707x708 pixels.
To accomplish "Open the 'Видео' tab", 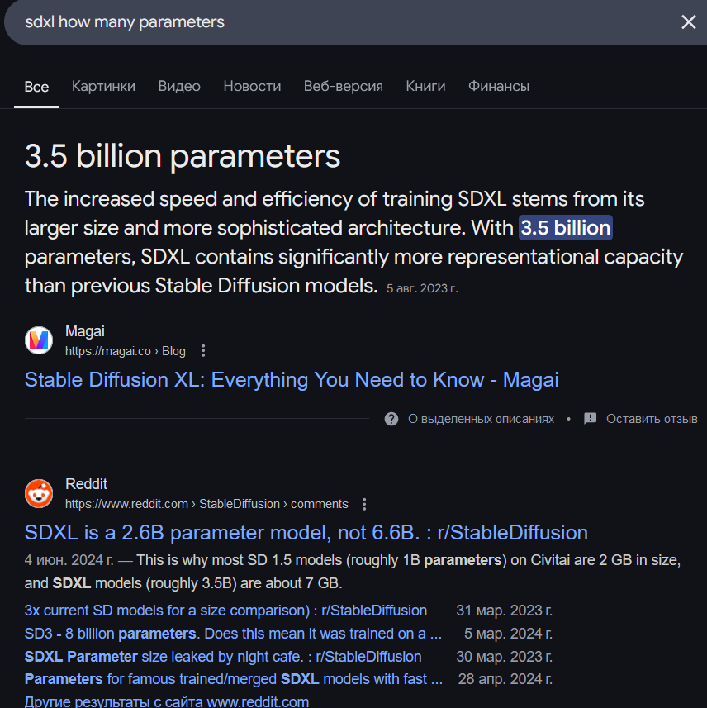I will point(179,86).
